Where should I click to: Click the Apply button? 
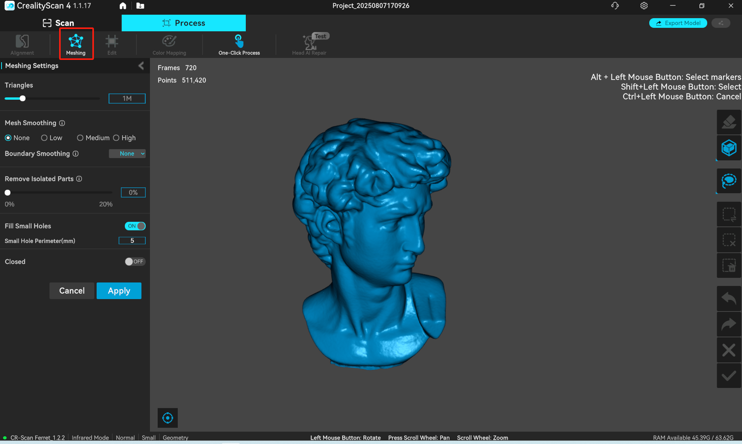[119, 291]
